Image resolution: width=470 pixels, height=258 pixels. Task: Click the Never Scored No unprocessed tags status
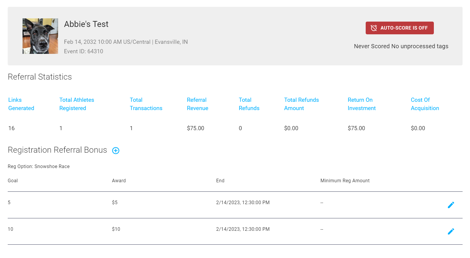point(401,46)
